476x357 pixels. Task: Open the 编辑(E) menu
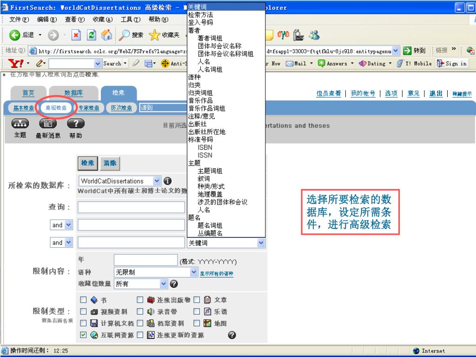coord(47,20)
